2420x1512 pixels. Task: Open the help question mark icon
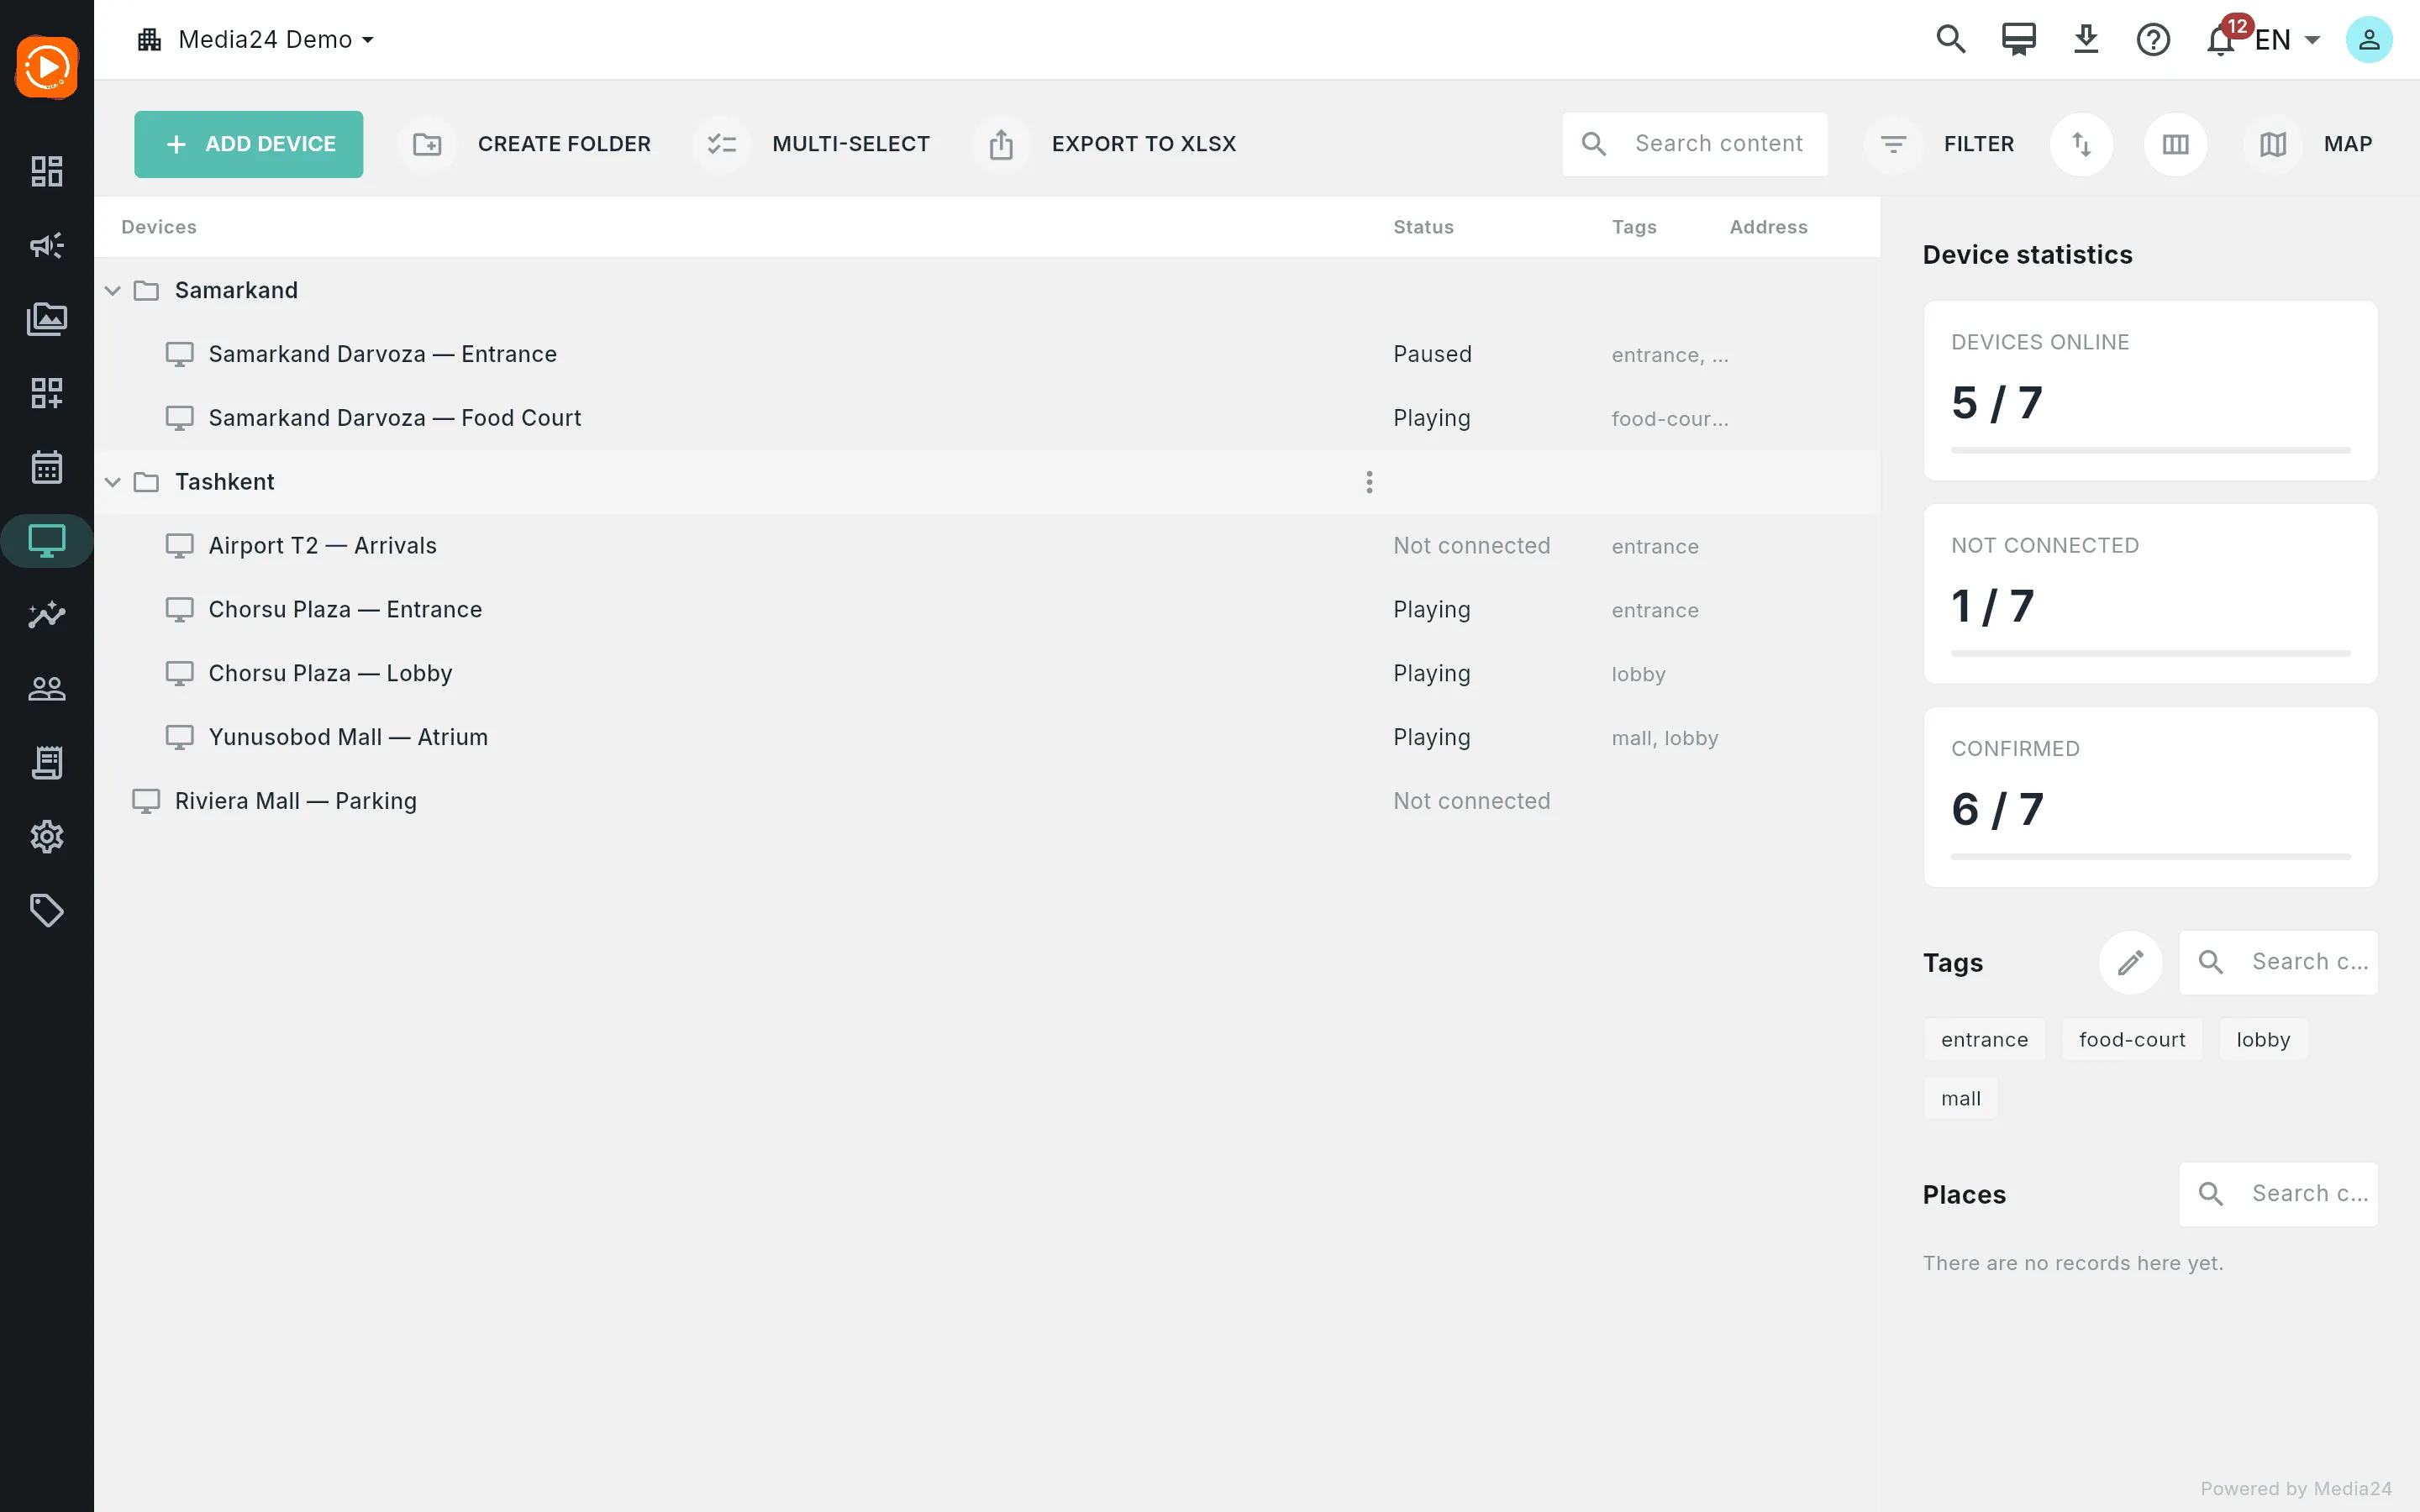click(x=2153, y=40)
